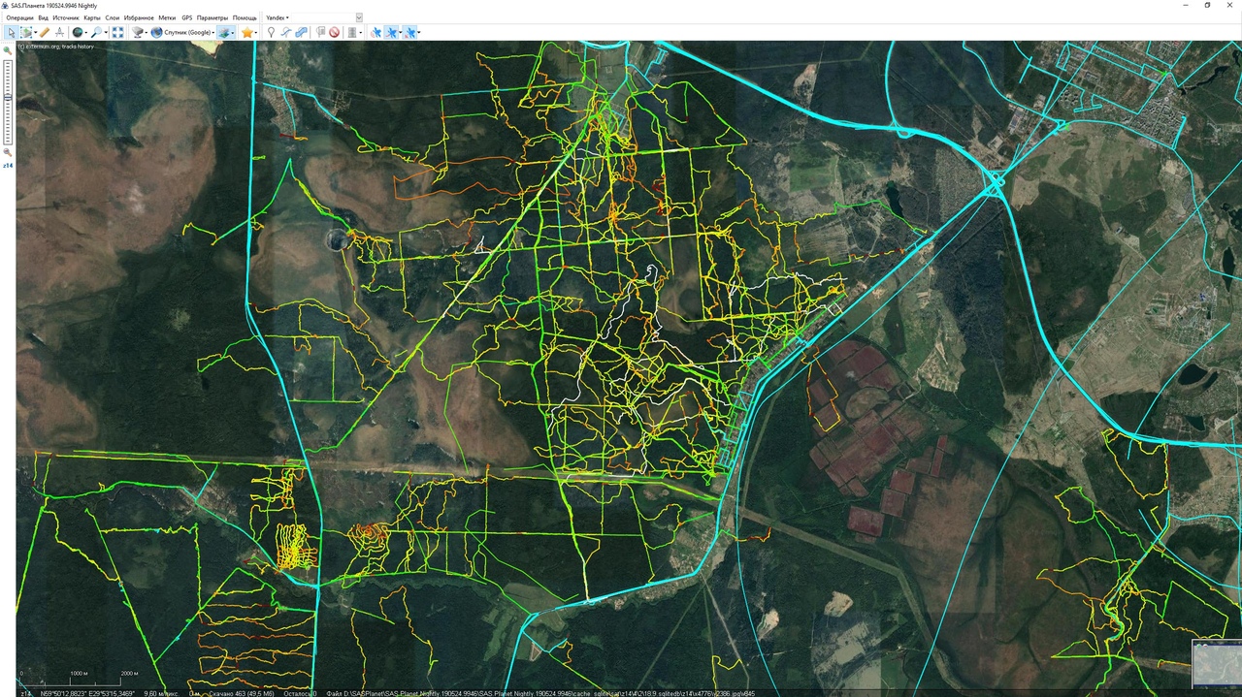This screenshot has height=697, width=1242.
Task: Click the red hide-all-marks icon
Action: (x=334, y=32)
